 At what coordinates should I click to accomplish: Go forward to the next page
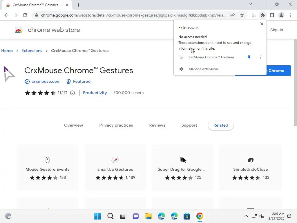coord(16,15)
